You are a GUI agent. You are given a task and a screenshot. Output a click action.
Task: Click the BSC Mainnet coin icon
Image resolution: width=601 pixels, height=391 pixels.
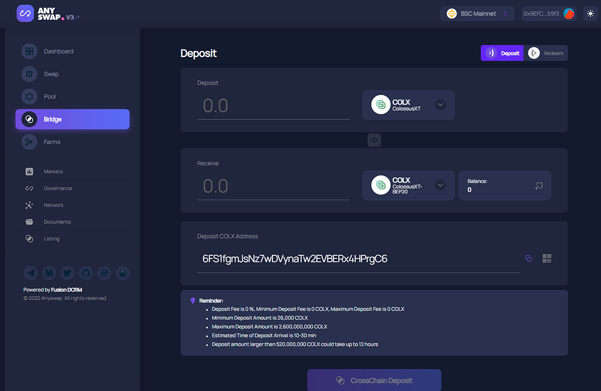coord(452,14)
